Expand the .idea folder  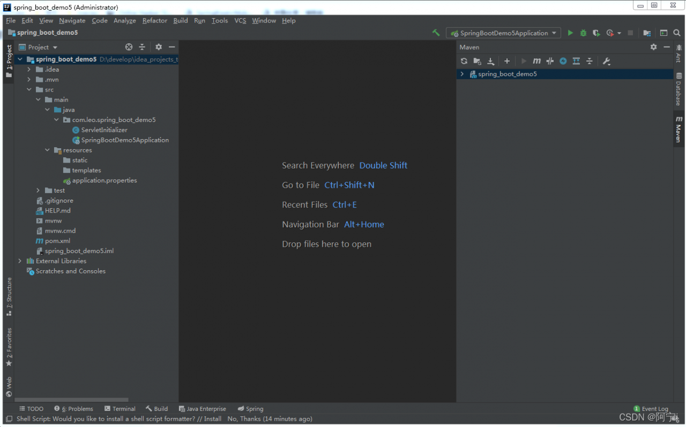[29, 70]
